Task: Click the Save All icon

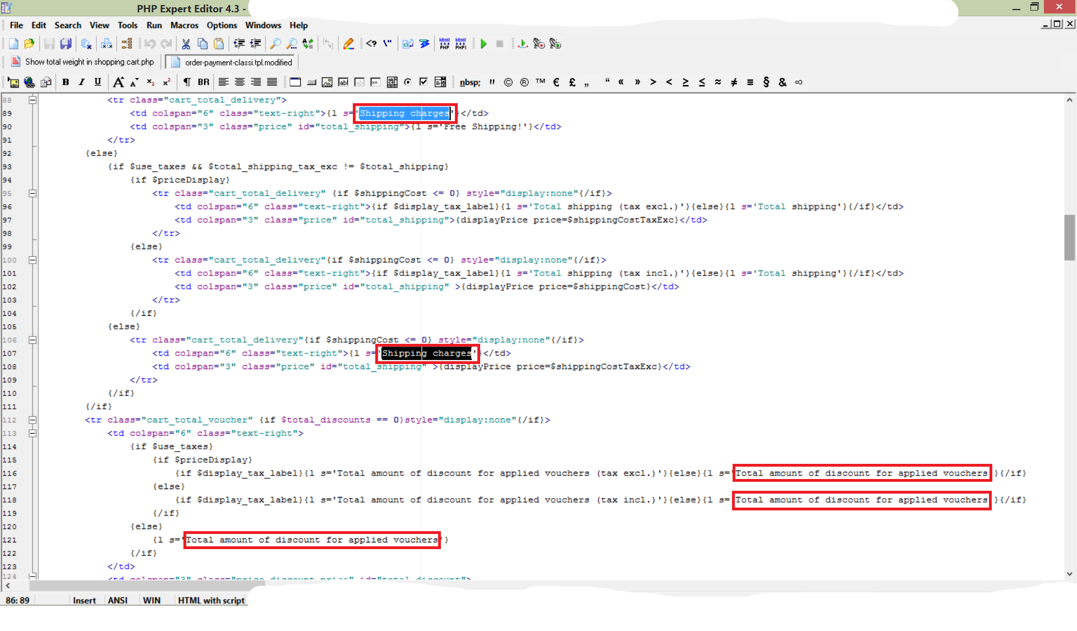Action: click(x=66, y=44)
